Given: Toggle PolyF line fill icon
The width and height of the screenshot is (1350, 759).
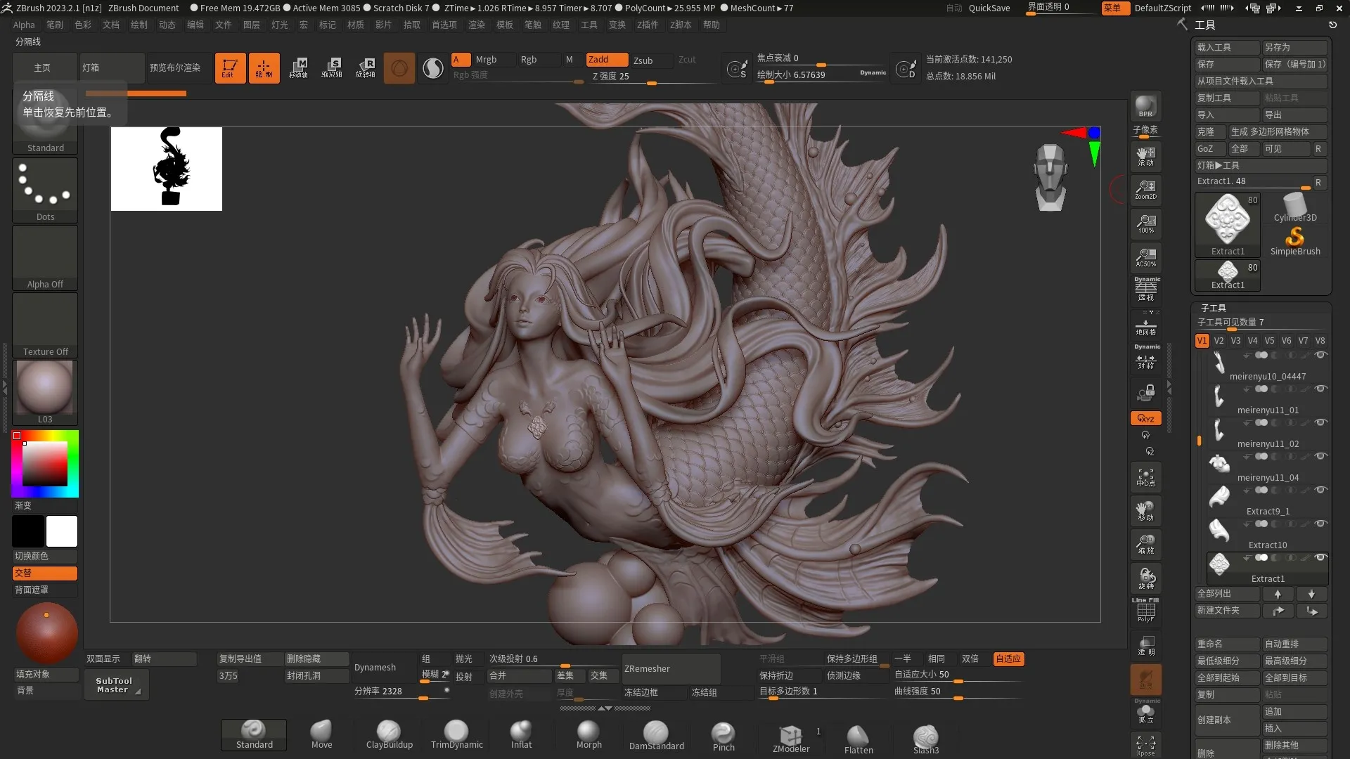Looking at the screenshot, I should click(x=1145, y=610).
